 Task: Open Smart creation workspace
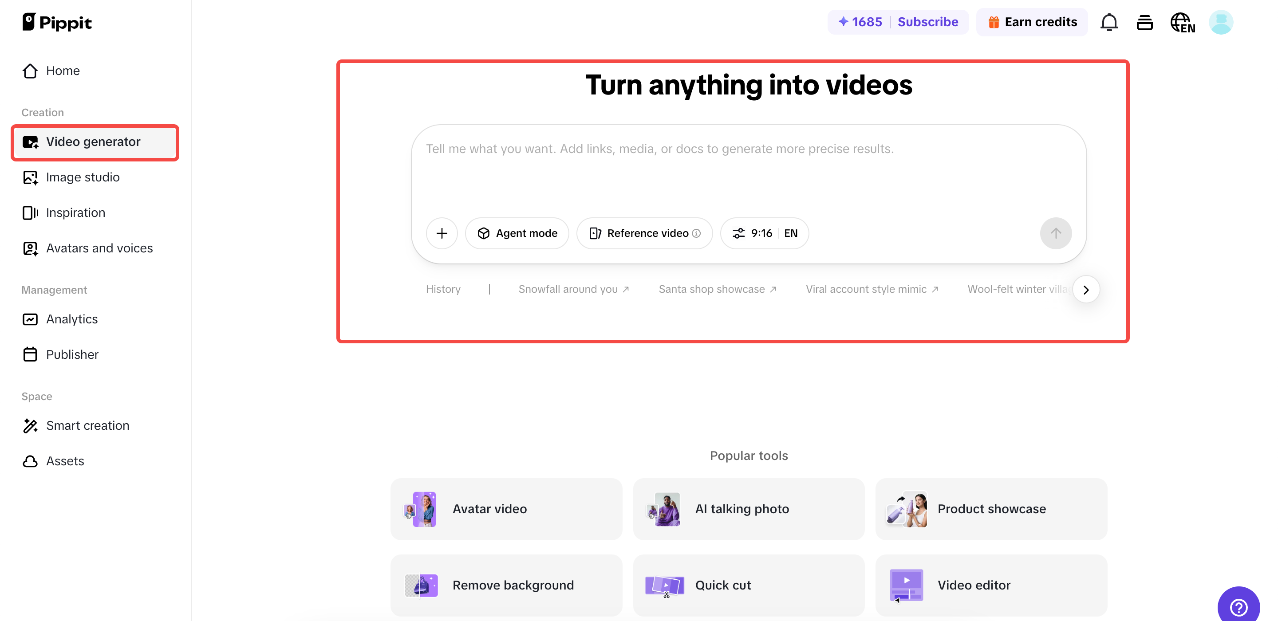coord(88,425)
